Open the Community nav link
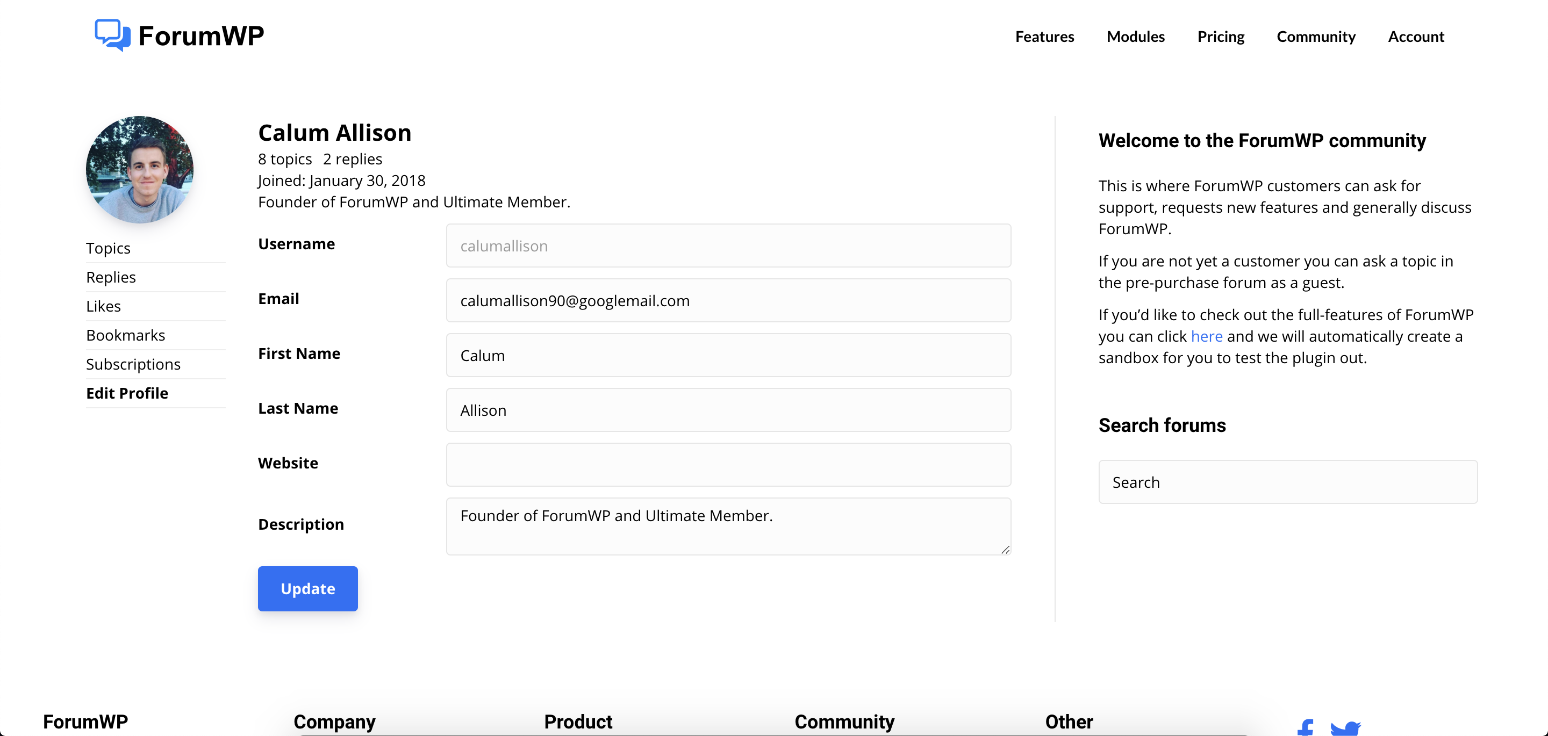 (1315, 37)
